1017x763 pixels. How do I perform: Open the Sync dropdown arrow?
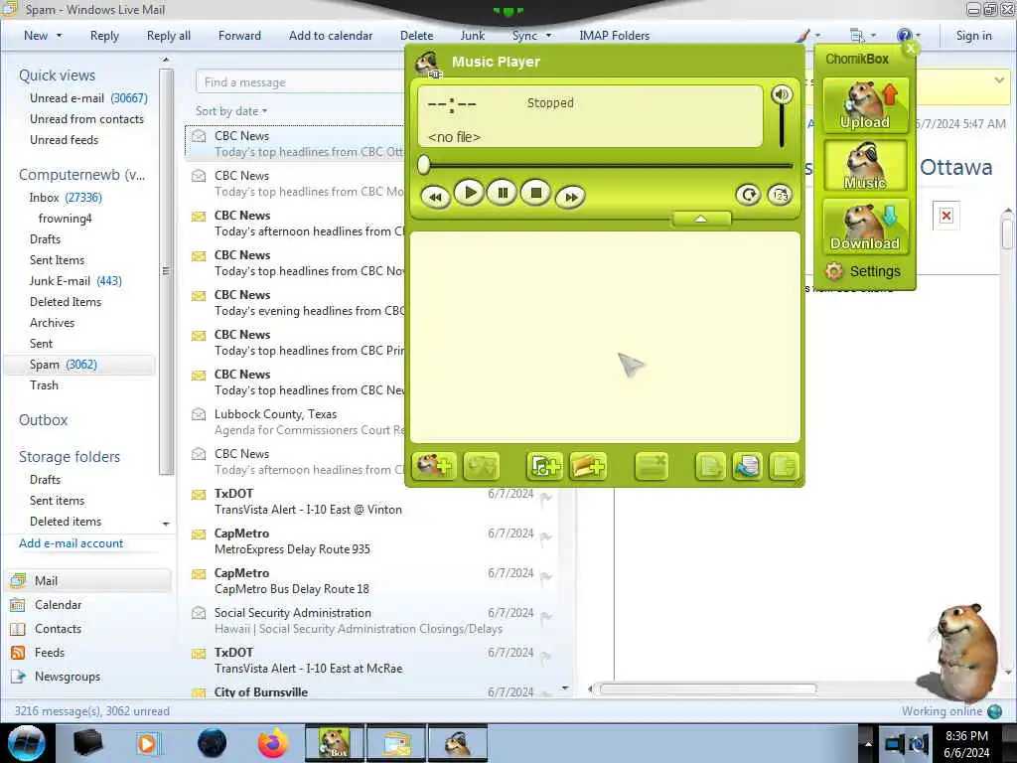548,36
